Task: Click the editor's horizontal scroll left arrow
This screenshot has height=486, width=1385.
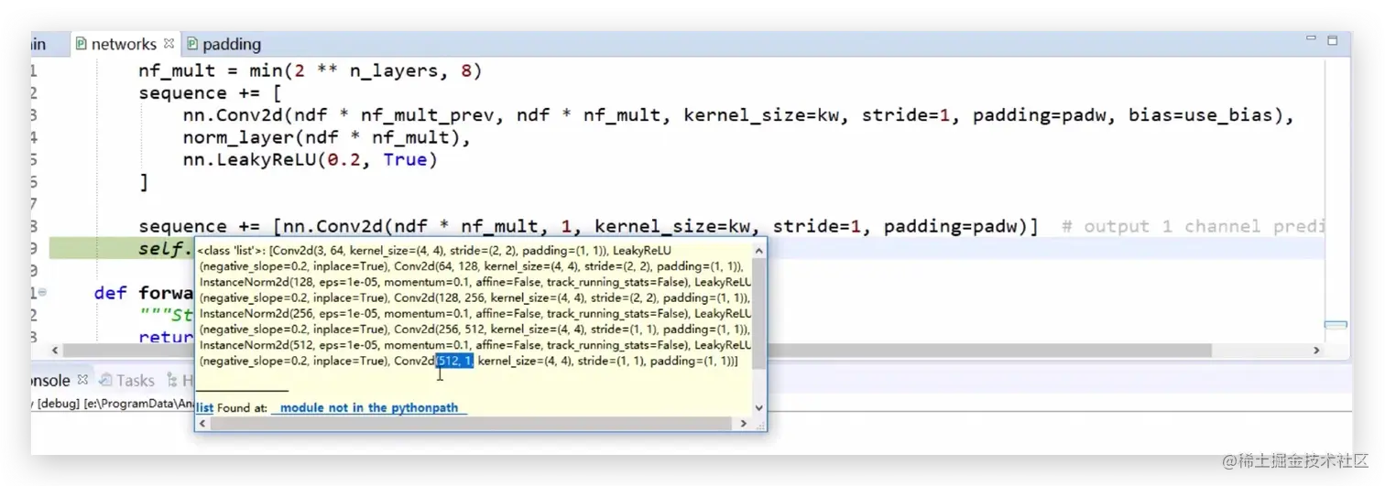Action: click(x=55, y=351)
